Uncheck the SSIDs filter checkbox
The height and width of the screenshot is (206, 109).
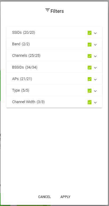(x=90, y=33)
